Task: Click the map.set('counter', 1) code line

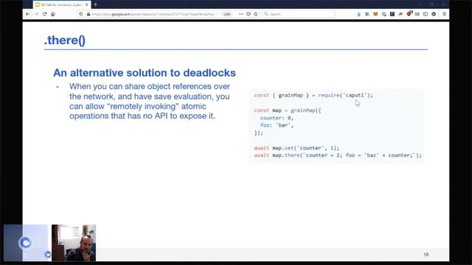Action: (296, 148)
